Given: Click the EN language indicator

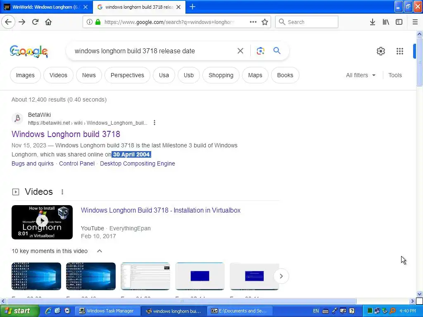Looking at the screenshot, I should 316,311.
